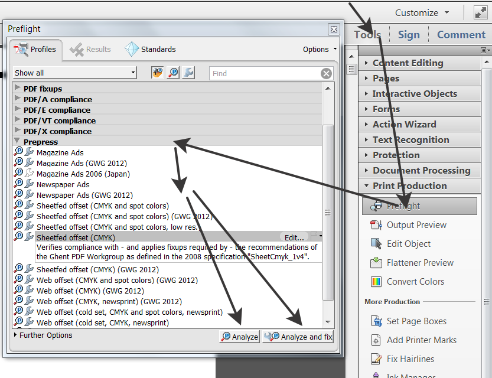The height and width of the screenshot is (378, 492).
Task: Switch to the Profiles tab
Action: [x=35, y=50]
